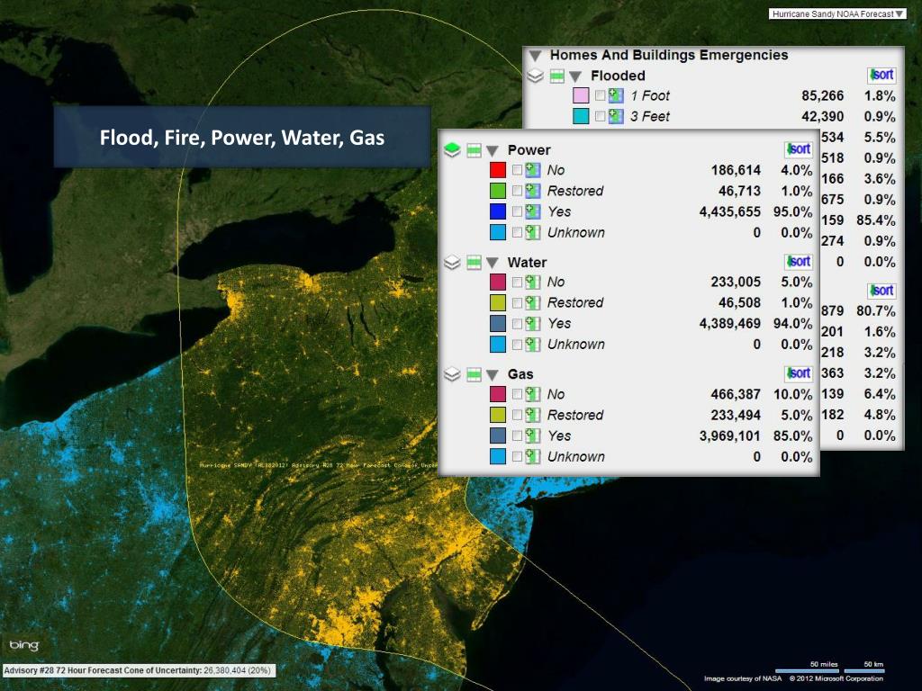Sort the Water category
Image resolution: width=922 pixels, height=691 pixels.
[799, 262]
